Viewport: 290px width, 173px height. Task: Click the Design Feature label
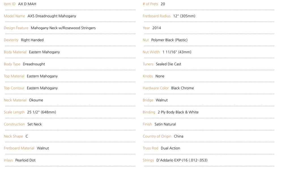point(16,28)
